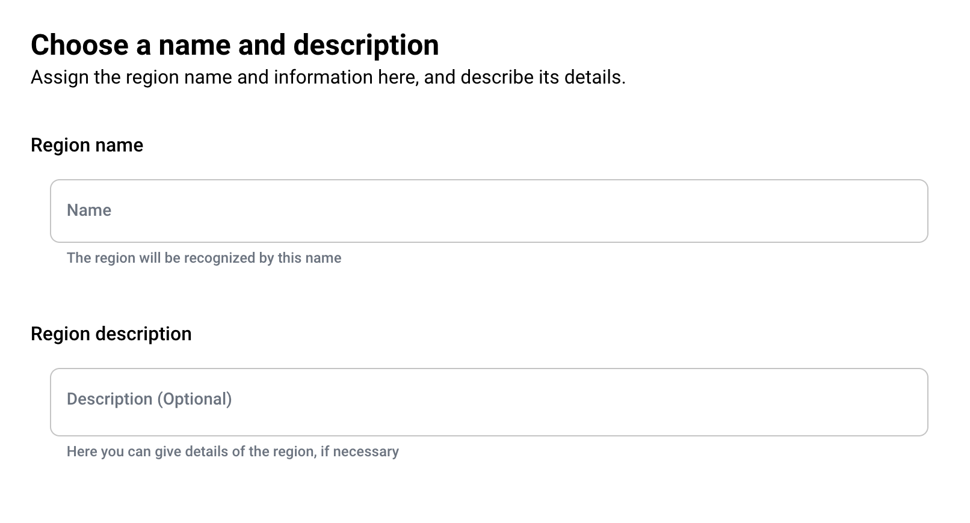Select the "Name" placeholder text
The width and height of the screenshot is (970, 523).
89,210
